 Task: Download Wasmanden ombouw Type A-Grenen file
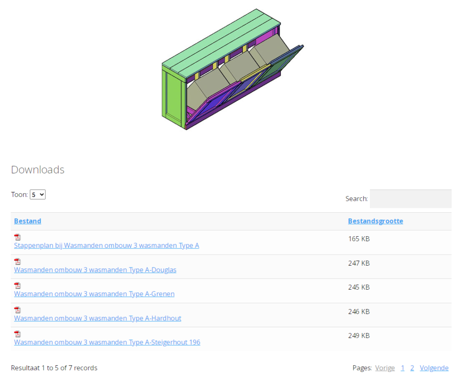tap(94, 294)
